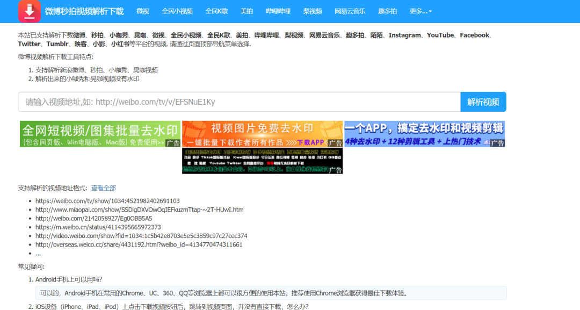Click the red download logo icon
580x310 pixels.
(29, 11)
